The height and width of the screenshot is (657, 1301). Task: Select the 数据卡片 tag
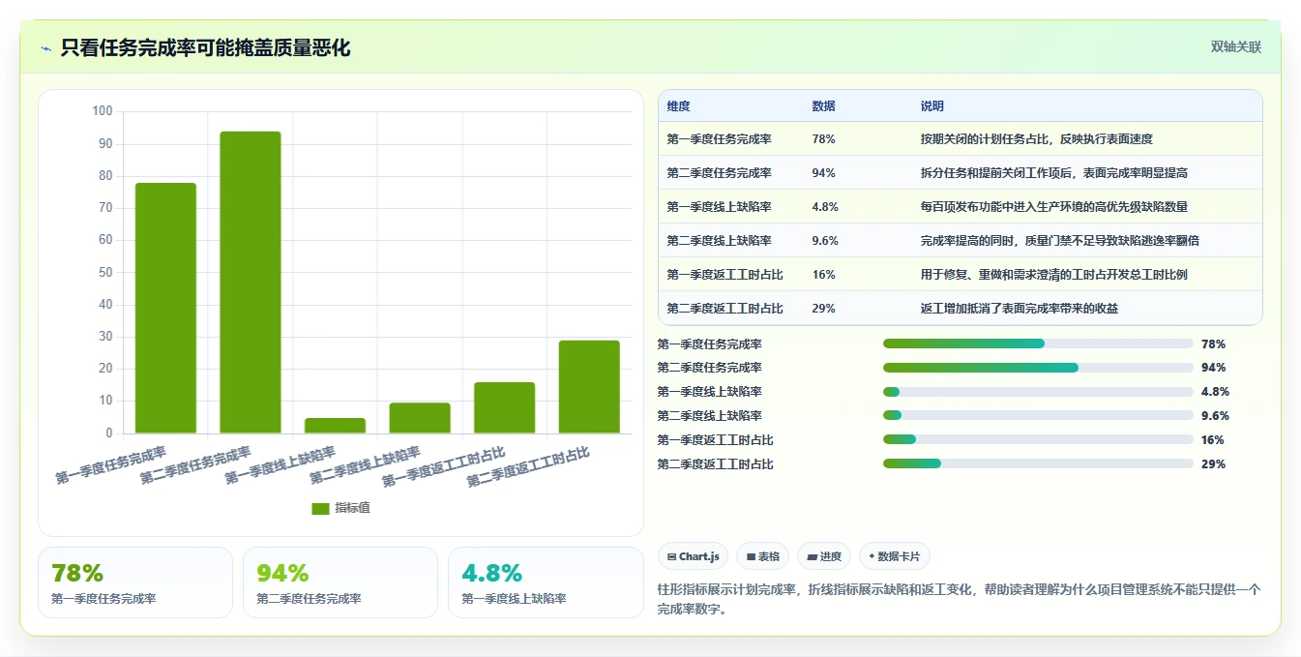point(895,556)
